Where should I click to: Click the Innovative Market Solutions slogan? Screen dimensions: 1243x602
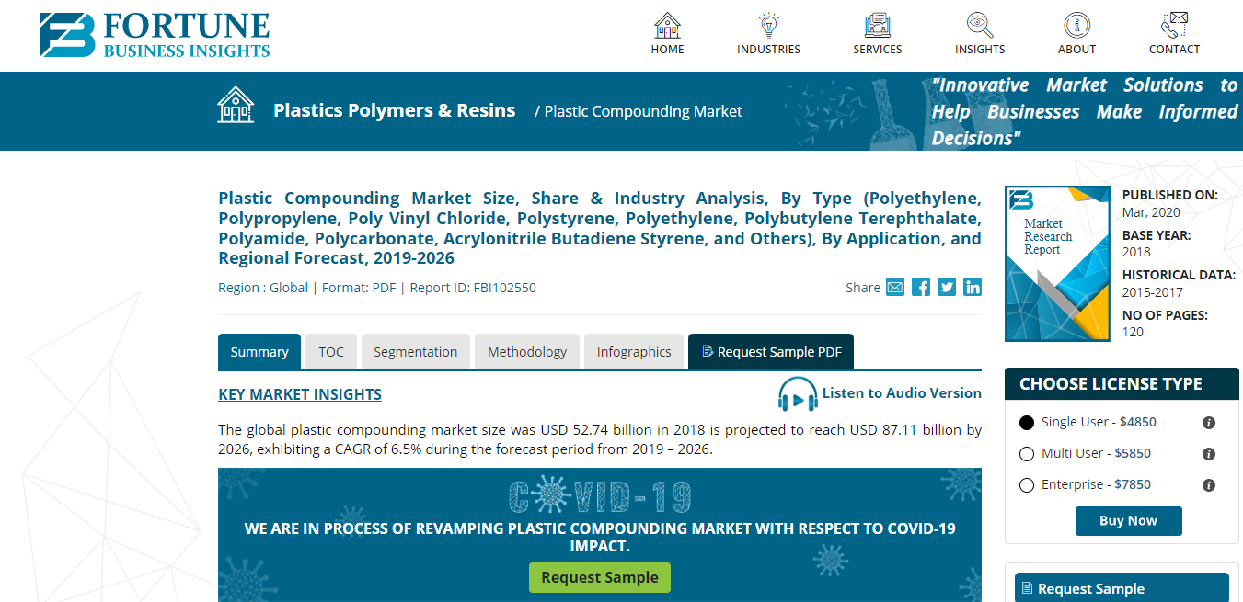(x=1085, y=111)
